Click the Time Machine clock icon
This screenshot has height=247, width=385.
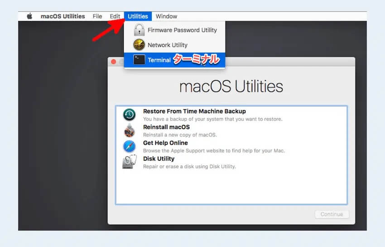pos(130,115)
